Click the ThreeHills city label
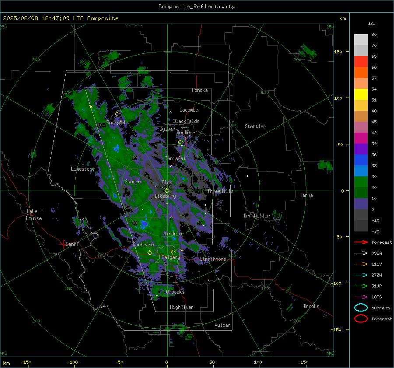The height and width of the screenshot is (368, 394). pyautogui.click(x=220, y=191)
